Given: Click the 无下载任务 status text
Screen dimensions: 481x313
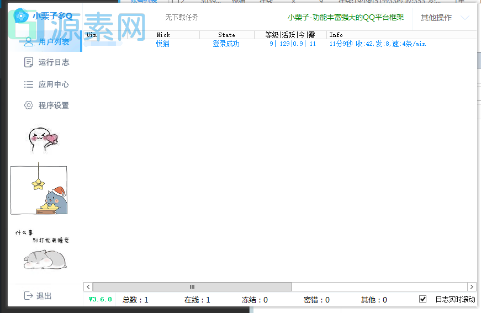Looking at the screenshot, I should tap(182, 17).
